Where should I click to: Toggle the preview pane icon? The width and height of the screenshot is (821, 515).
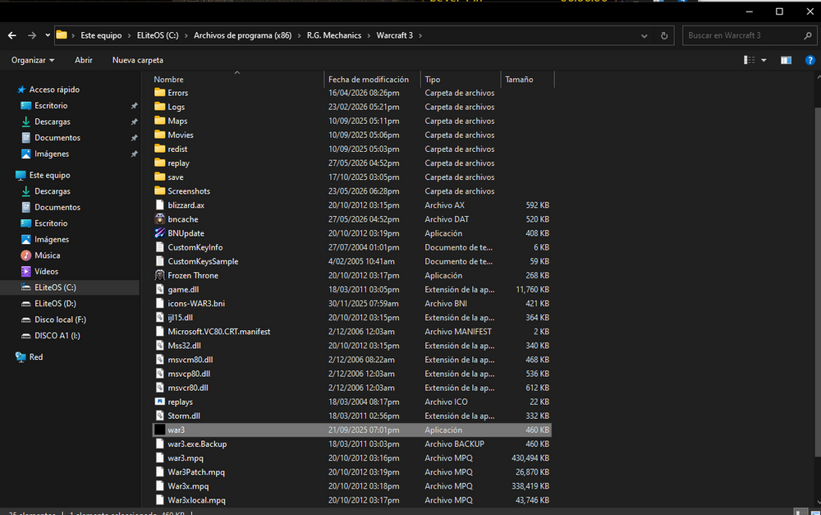coord(786,60)
